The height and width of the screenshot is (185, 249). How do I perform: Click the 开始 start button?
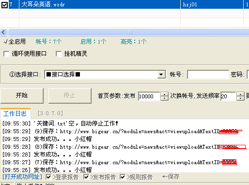click(x=22, y=95)
